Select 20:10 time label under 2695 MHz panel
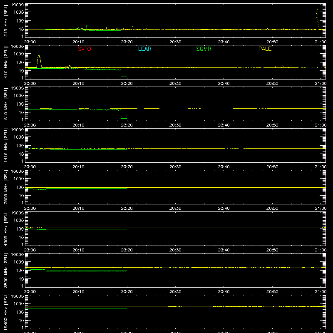The image size is (333, 333). (78, 209)
